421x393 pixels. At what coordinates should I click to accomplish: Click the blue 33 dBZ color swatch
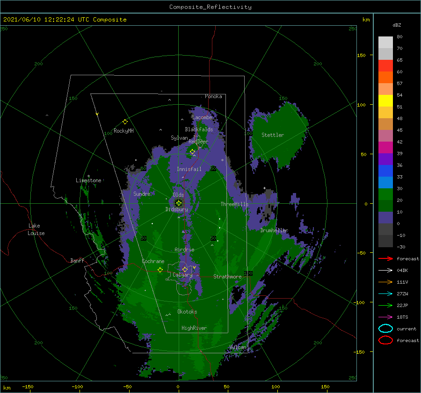point(385,171)
